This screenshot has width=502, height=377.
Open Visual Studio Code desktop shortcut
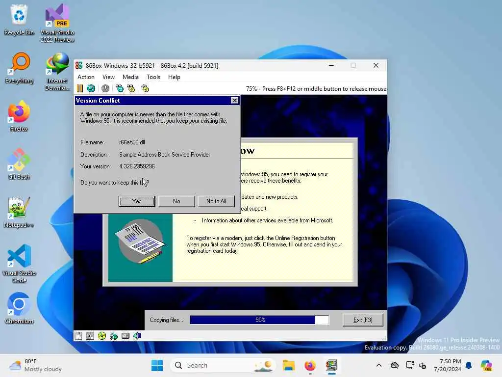pos(19,264)
